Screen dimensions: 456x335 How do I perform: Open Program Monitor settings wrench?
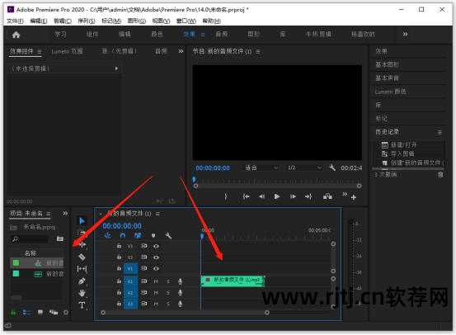pyautogui.click(x=332, y=168)
